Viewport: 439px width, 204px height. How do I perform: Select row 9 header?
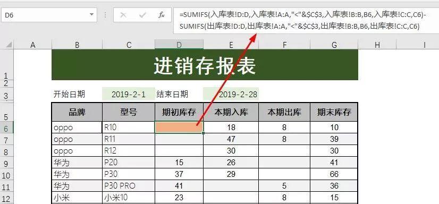[7, 163]
